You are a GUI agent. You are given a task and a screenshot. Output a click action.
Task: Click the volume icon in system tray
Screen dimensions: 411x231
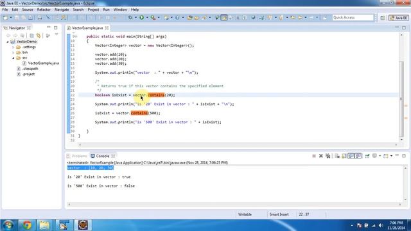[x=381, y=225]
